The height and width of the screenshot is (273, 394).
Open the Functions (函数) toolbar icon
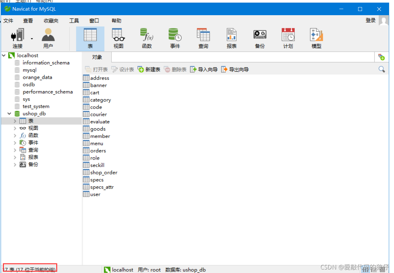[147, 38]
